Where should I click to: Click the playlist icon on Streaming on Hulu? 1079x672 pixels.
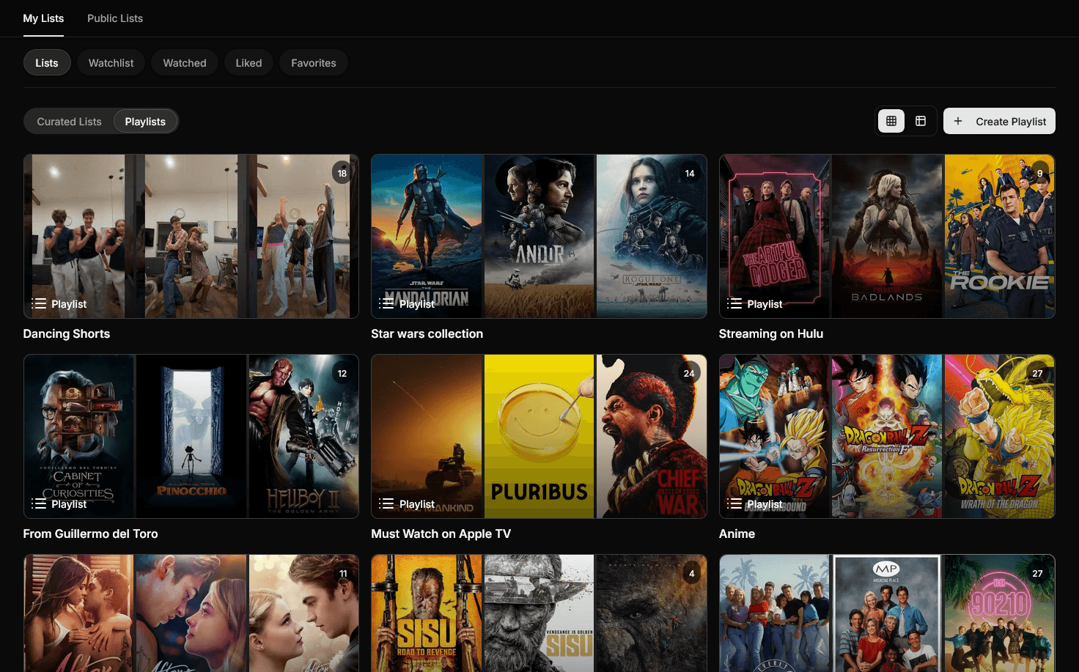734,304
